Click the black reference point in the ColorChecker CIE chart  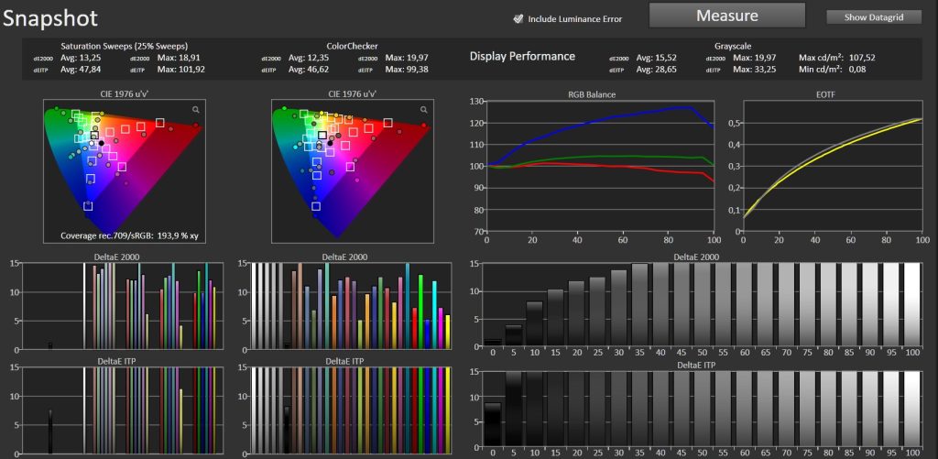(x=330, y=143)
